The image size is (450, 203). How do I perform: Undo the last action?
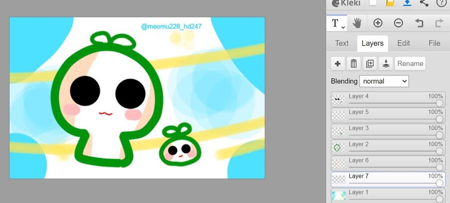pos(419,23)
